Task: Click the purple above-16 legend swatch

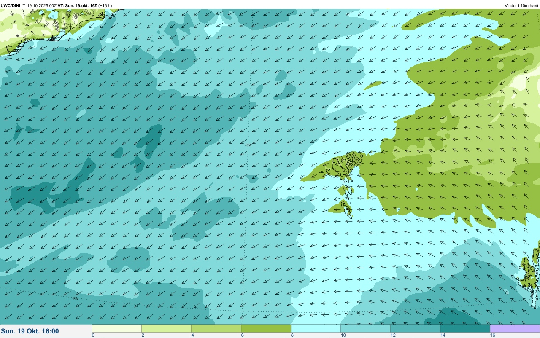Action: (x=515, y=328)
